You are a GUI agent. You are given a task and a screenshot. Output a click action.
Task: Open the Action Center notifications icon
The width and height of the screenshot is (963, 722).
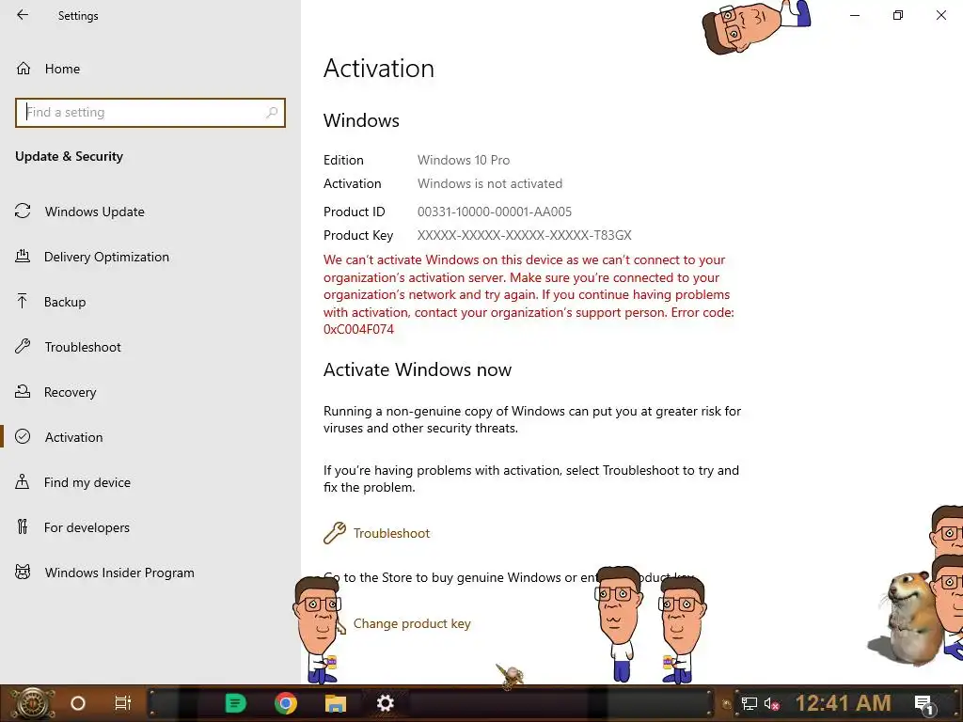[x=924, y=705]
